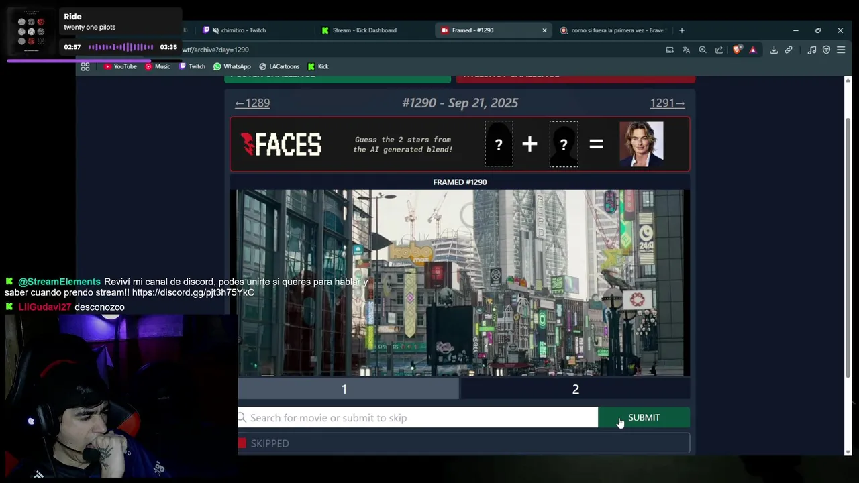
Task: Click the share page icon
Action: 719,50
